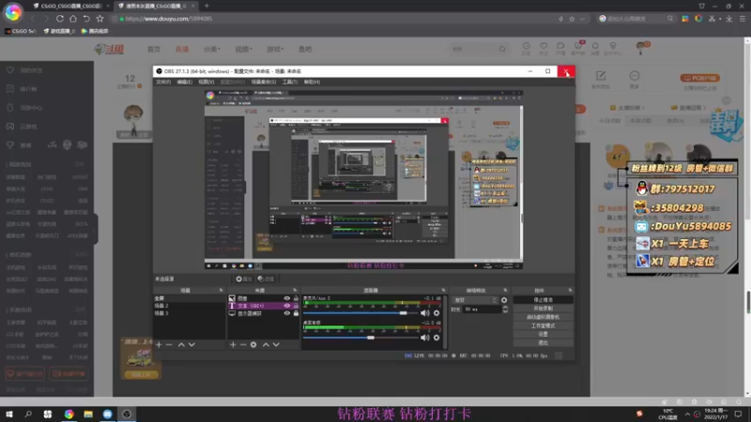Open the OBS 帮助(H) help menu
This screenshot has height=422, width=751.
tap(312, 82)
